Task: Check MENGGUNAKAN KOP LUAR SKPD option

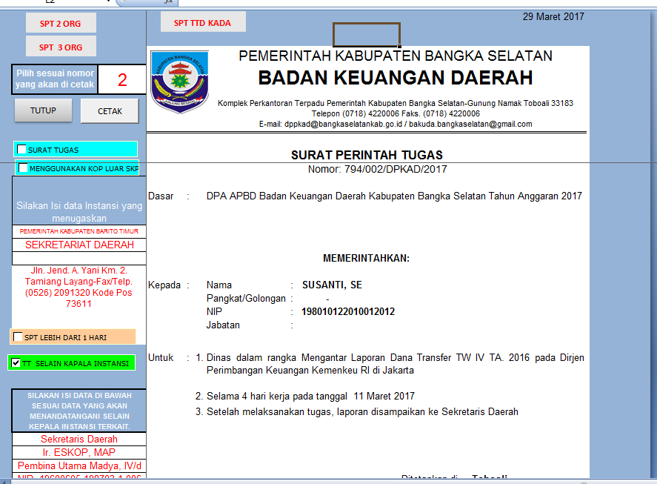Action: pos(21,169)
